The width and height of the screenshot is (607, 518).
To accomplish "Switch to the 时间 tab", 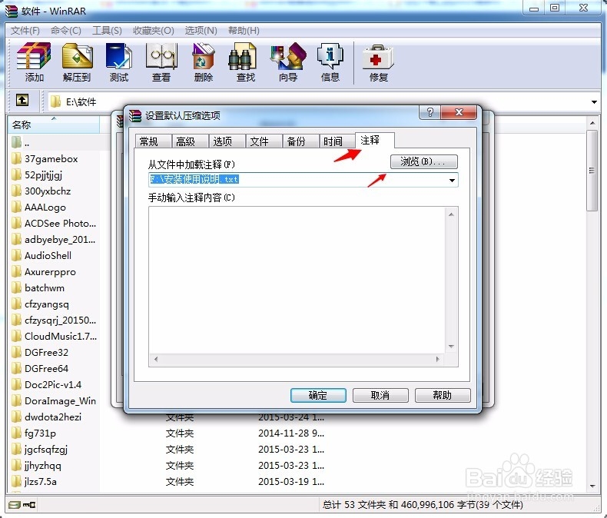I will (x=337, y=141).
